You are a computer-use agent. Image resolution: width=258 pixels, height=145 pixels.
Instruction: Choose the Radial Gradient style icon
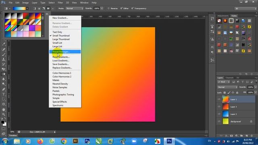[39, 8]
